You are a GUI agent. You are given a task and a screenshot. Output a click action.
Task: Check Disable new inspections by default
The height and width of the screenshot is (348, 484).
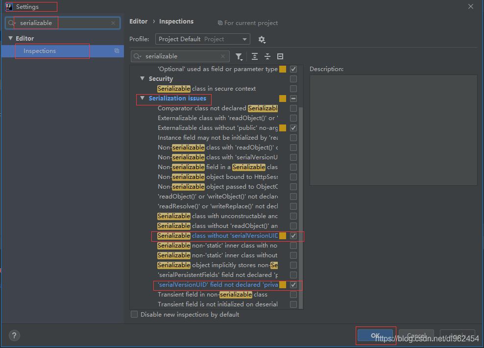tap(134, 314)
